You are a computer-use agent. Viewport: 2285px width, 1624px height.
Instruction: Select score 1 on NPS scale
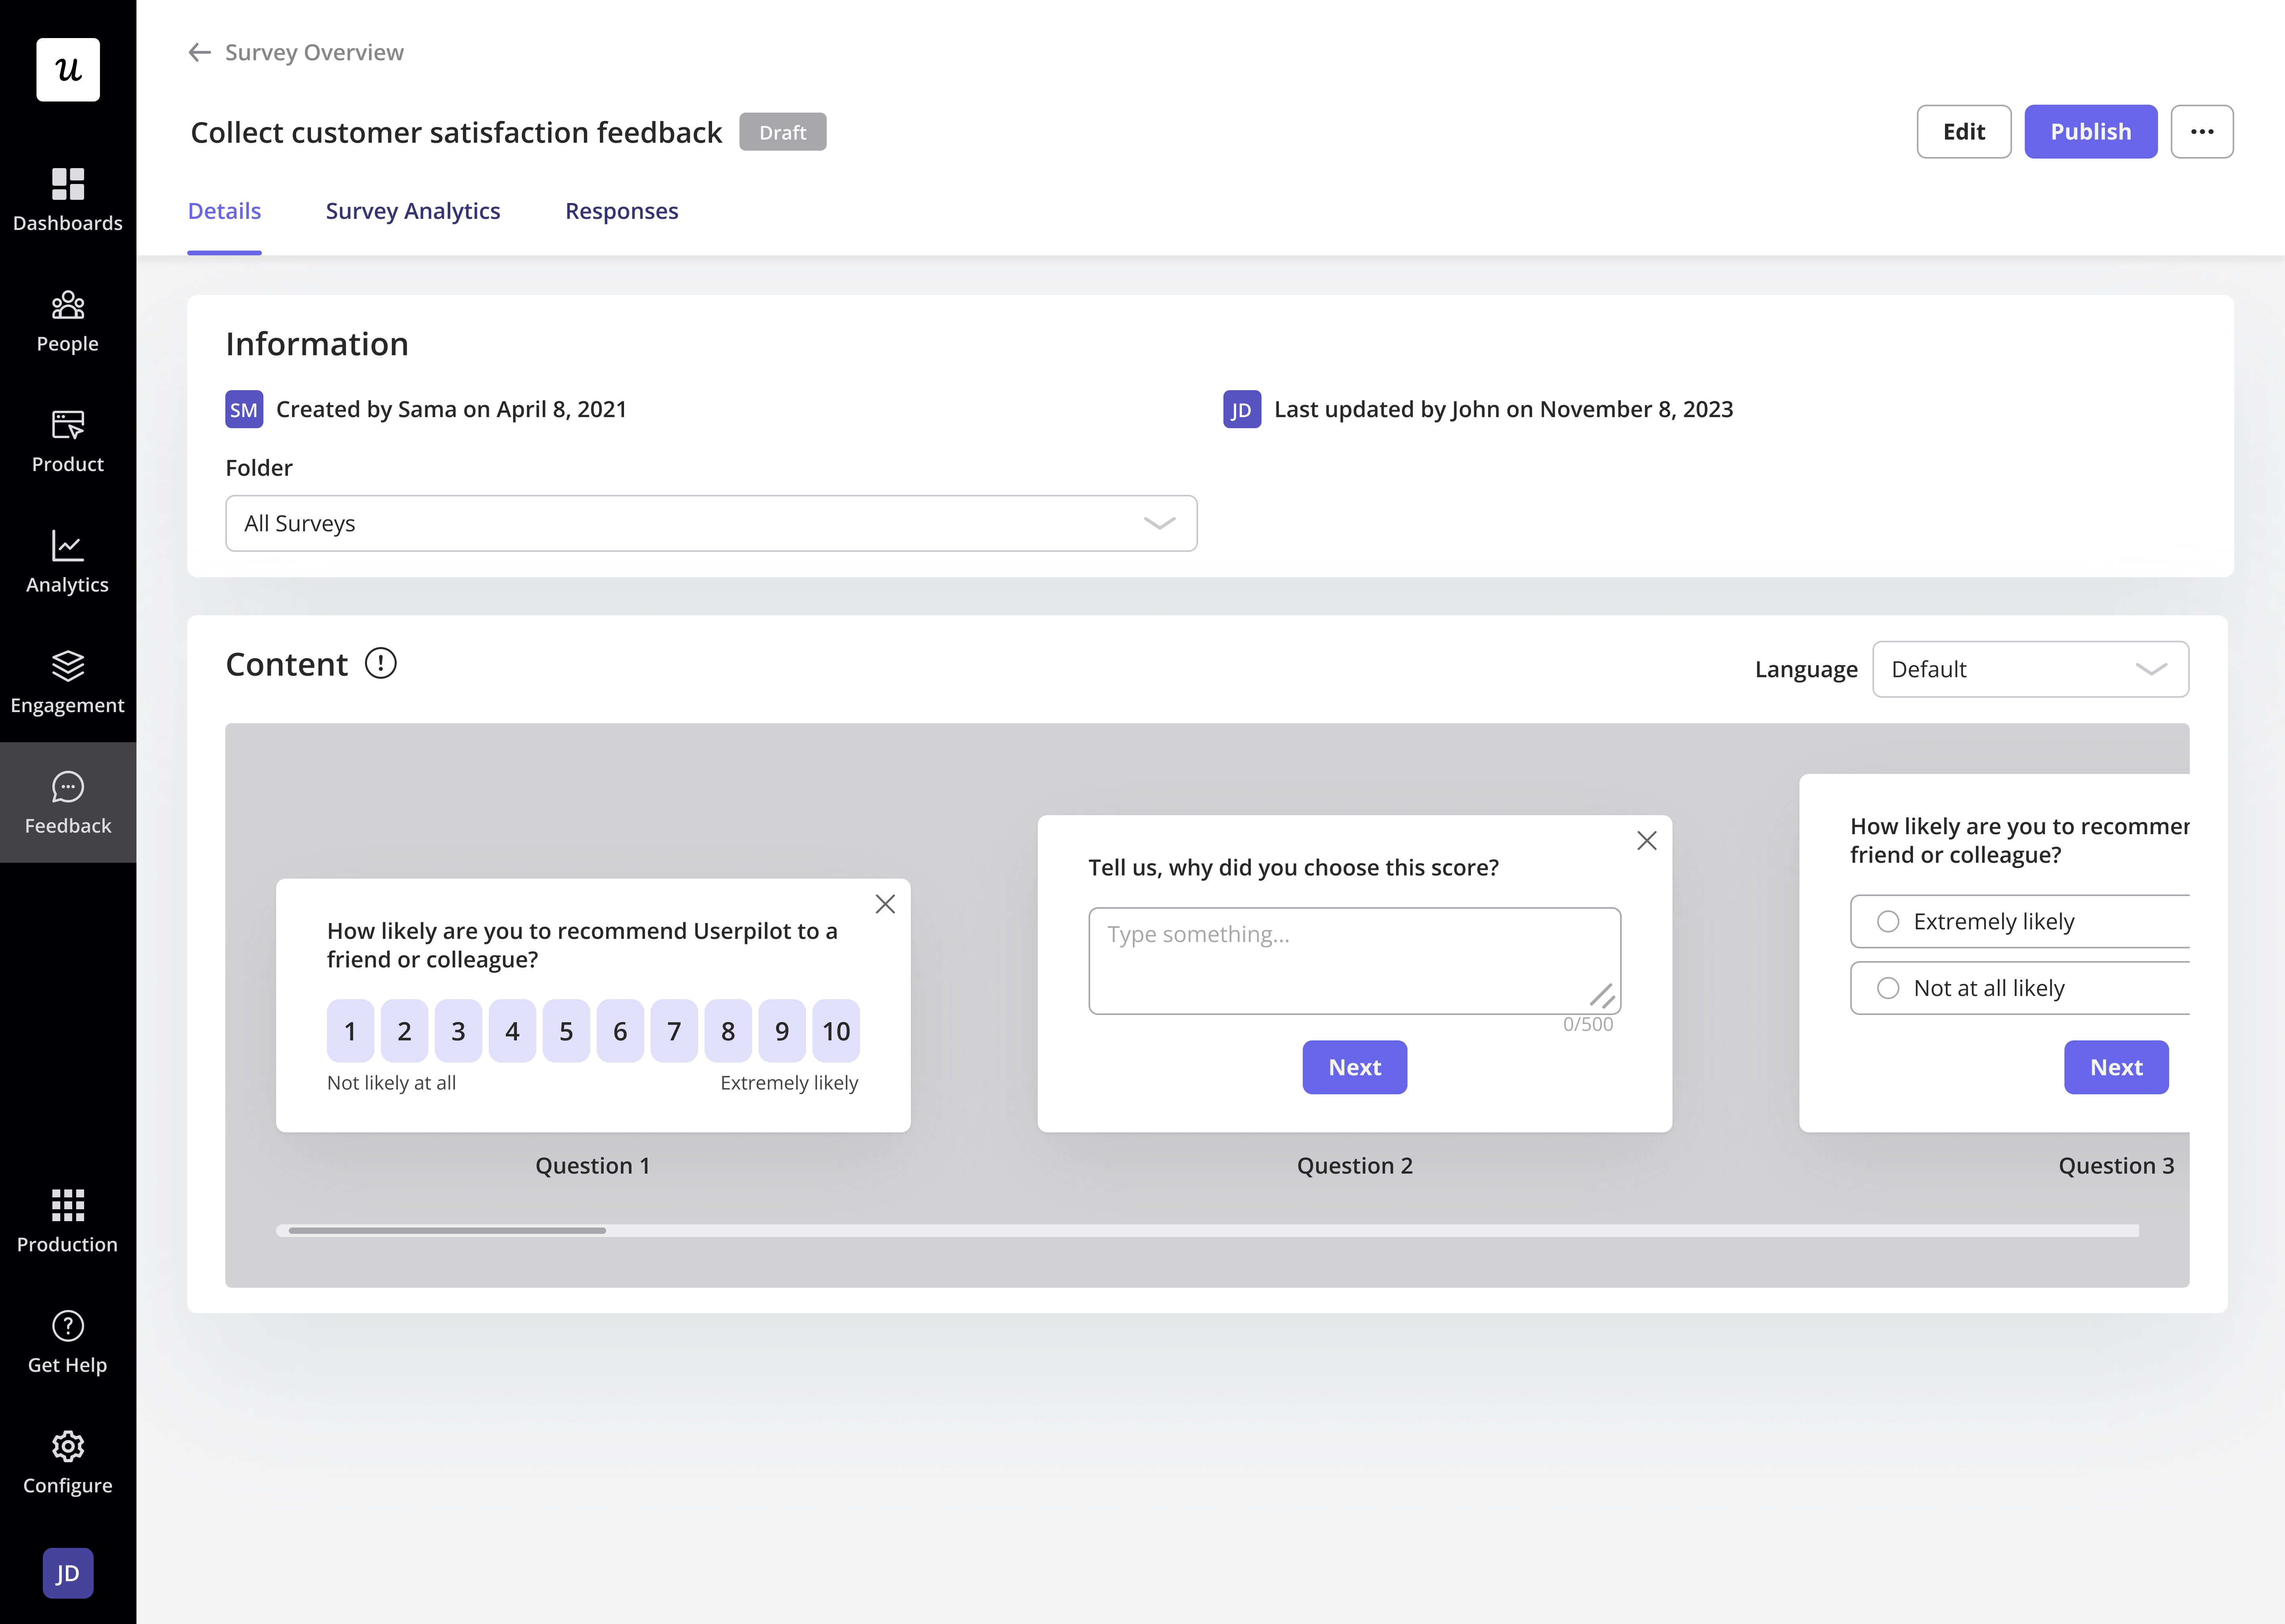[x=350, y=1031]
